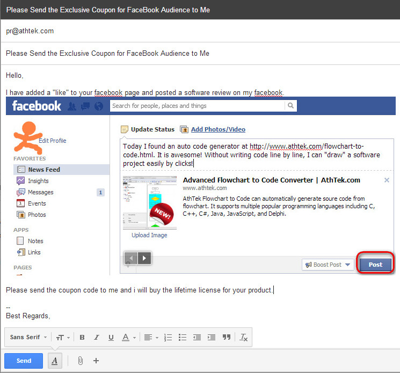Click Add Photos/Video link
Viewport: 400px width, 373px height.
218,129
